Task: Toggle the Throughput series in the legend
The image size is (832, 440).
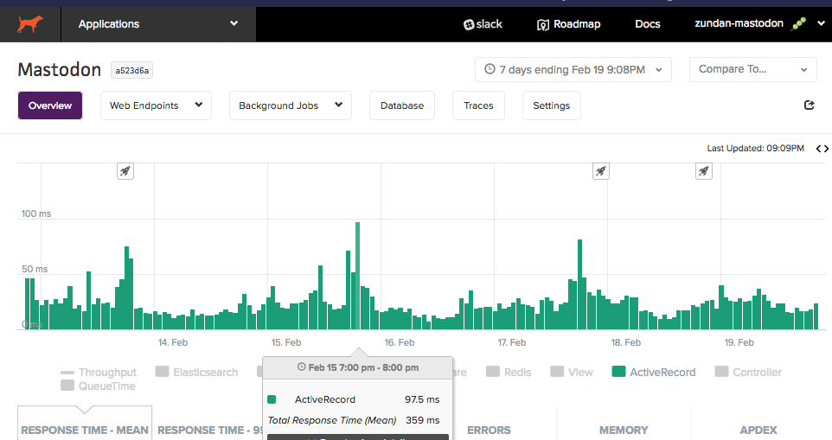Action: [x=99, y=373]
